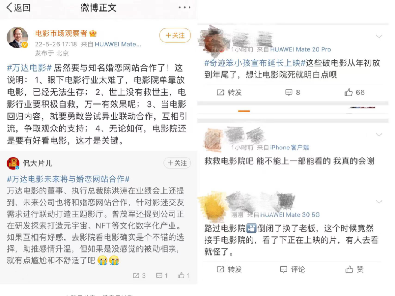Tap 评论 on the bottom right post
The image size is (395, 296).
pyautogui.click(x=292, y=269)
